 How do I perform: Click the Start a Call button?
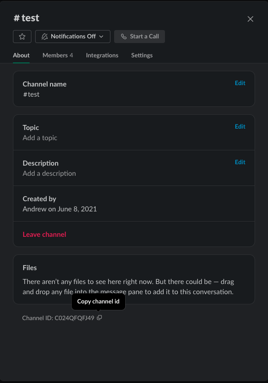140,36
